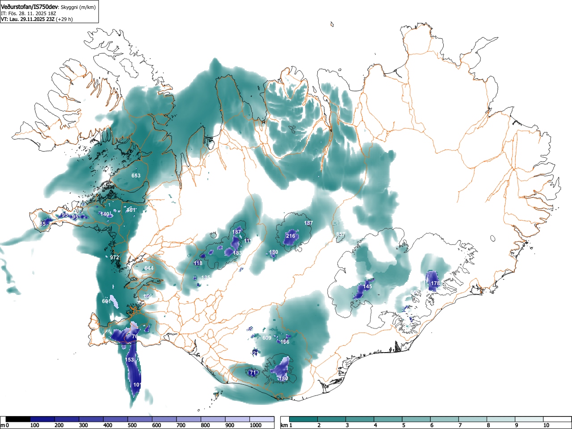Click the '601' visibility value on map
This screenshot has width=572, height=429.
coord(106,301)
